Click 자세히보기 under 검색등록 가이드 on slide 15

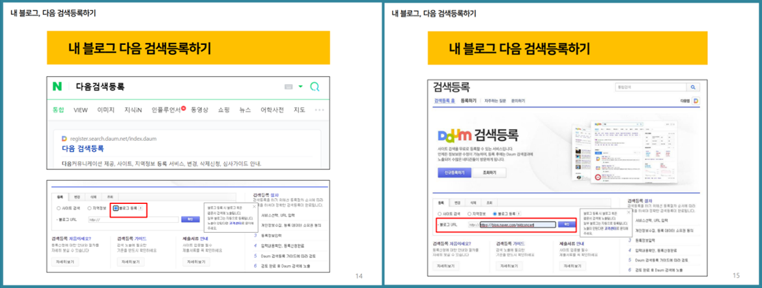point(509,266)
